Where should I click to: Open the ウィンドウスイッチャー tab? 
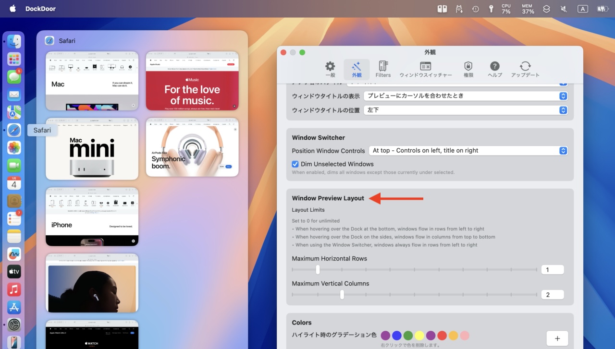pyautogui.click(x=426, y=70)
